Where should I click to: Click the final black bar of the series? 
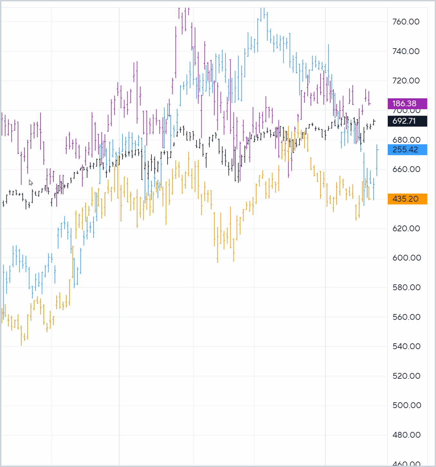pos(374,122)
